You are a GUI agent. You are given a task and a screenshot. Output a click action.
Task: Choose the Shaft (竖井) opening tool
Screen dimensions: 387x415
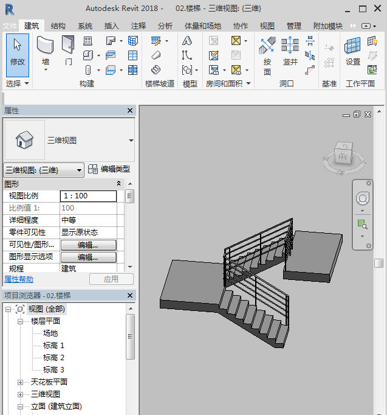(290, 51)
